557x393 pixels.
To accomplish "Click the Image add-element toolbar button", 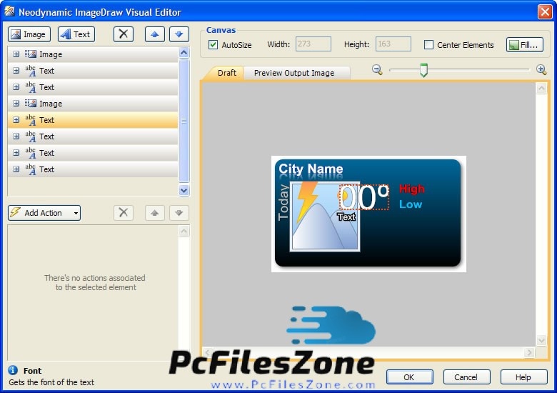I will point(29,34).
